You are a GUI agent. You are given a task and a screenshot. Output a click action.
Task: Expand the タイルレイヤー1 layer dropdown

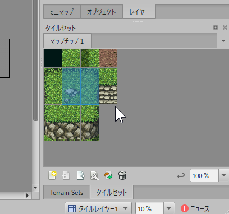(126, 208)
